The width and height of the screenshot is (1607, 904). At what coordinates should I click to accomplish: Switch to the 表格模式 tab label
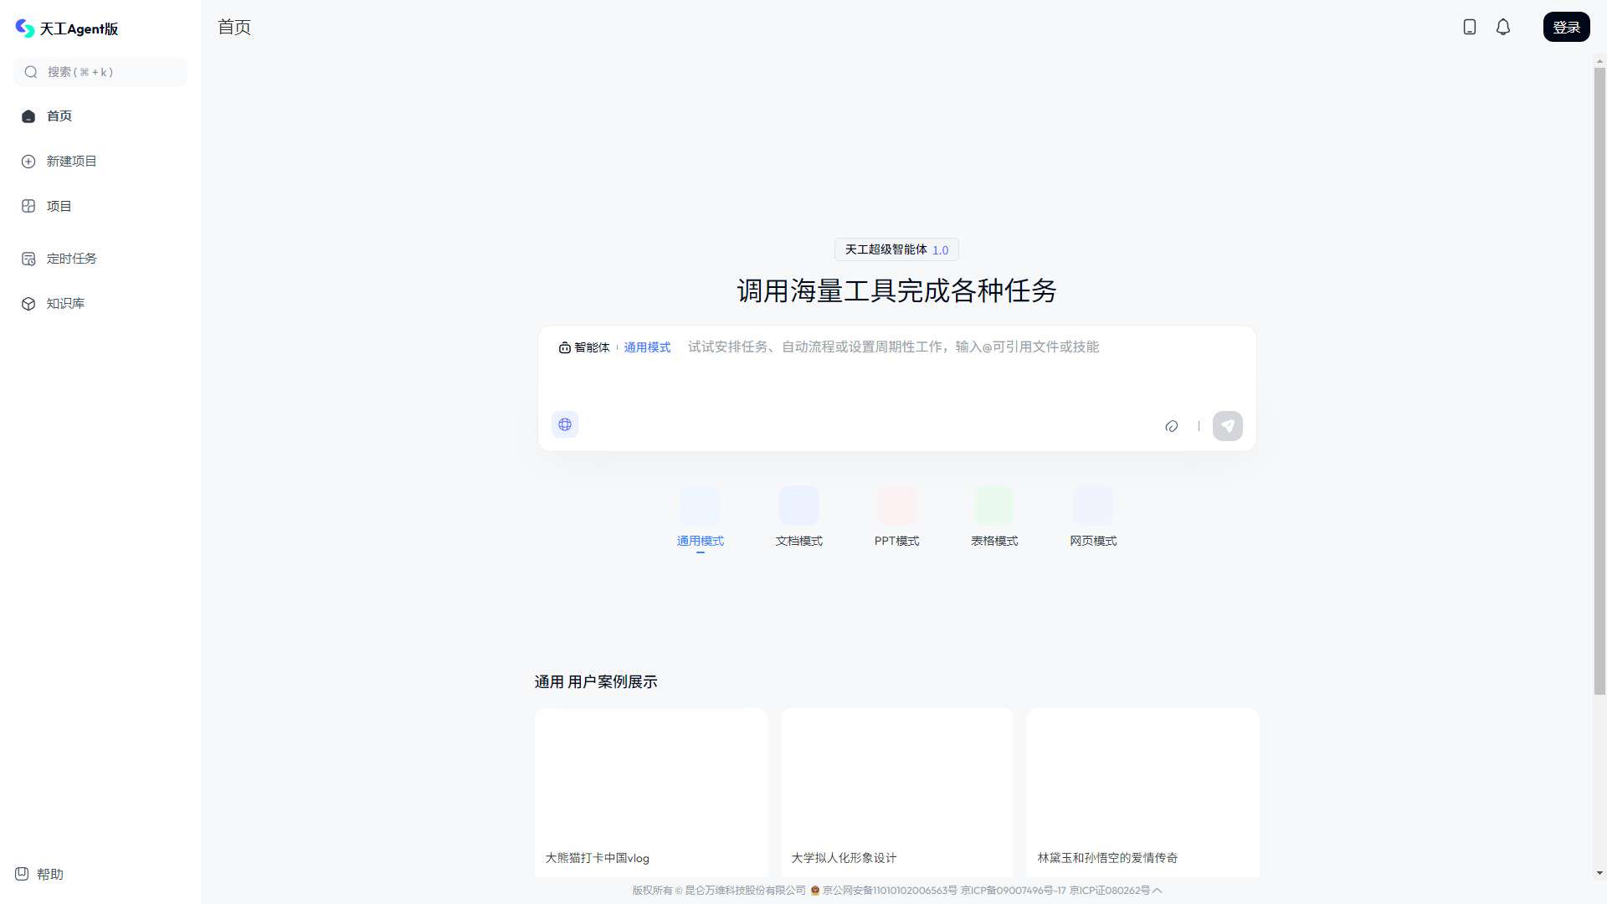click(994, 541)
